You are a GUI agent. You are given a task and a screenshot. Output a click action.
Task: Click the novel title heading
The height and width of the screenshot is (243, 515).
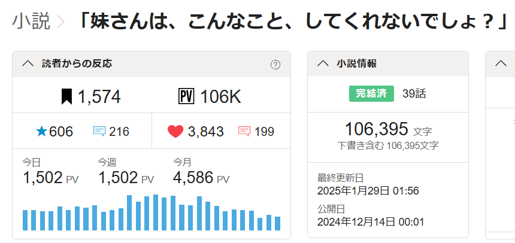(293, 23)
